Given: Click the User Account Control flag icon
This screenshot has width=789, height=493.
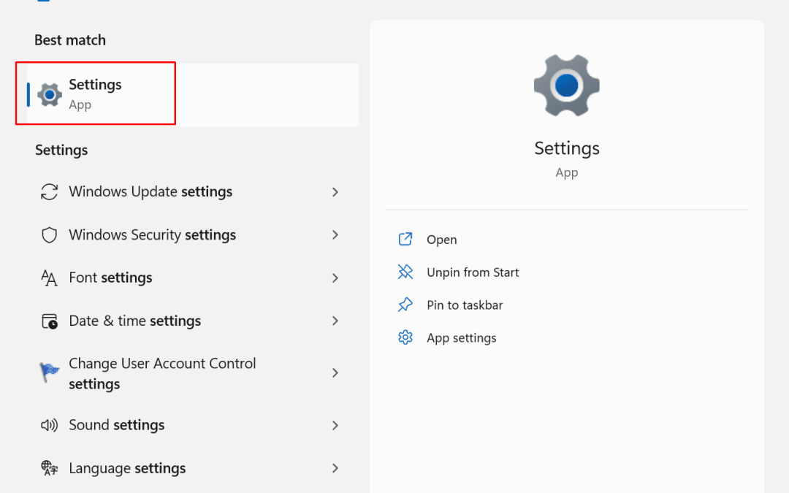Looking at the screenshot, I should [x=49, y=370].
